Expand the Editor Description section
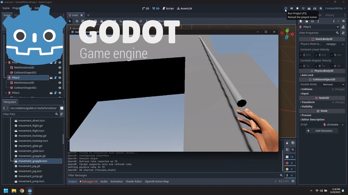The height and width of the screenshot is (195, 348). [312, 119]
